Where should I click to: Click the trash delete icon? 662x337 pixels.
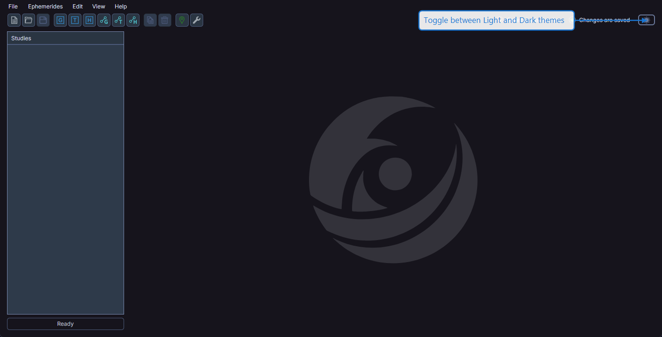point(164,20)
